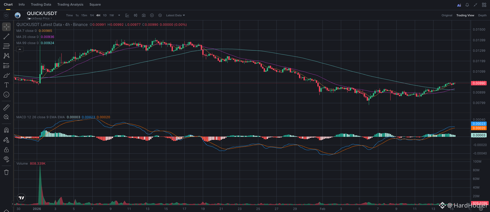Click the green histogram value tag 0.00003
The height and width of the screenshot is (212, 490).
point(479,135)
